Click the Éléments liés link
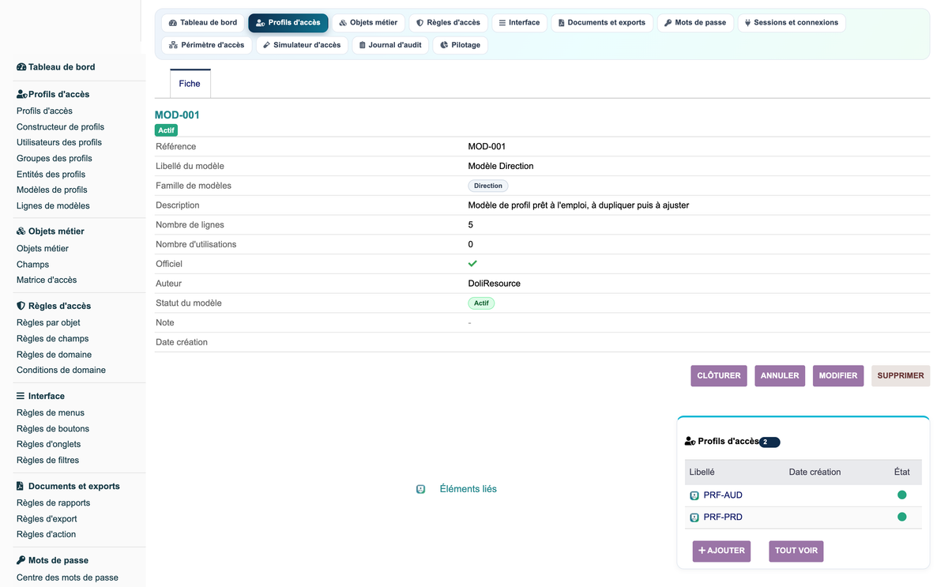 [x=468, y=489]
